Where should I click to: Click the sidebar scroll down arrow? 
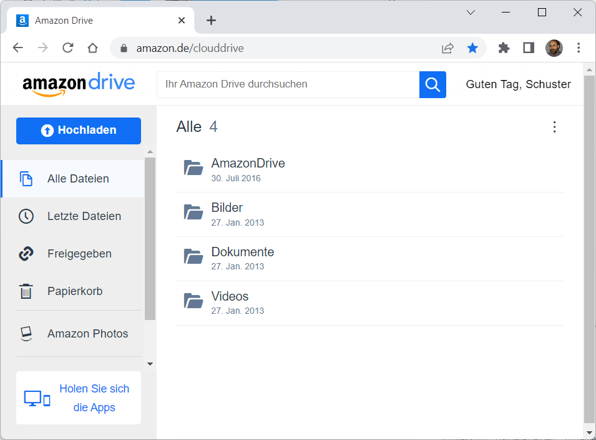[150, 363]
